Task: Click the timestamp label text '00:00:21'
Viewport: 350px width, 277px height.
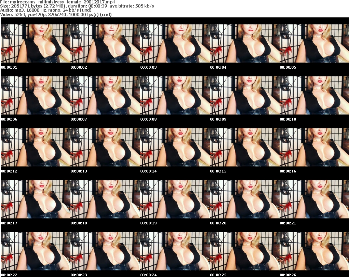Action: pyautogui.click(x=288, y=223)
